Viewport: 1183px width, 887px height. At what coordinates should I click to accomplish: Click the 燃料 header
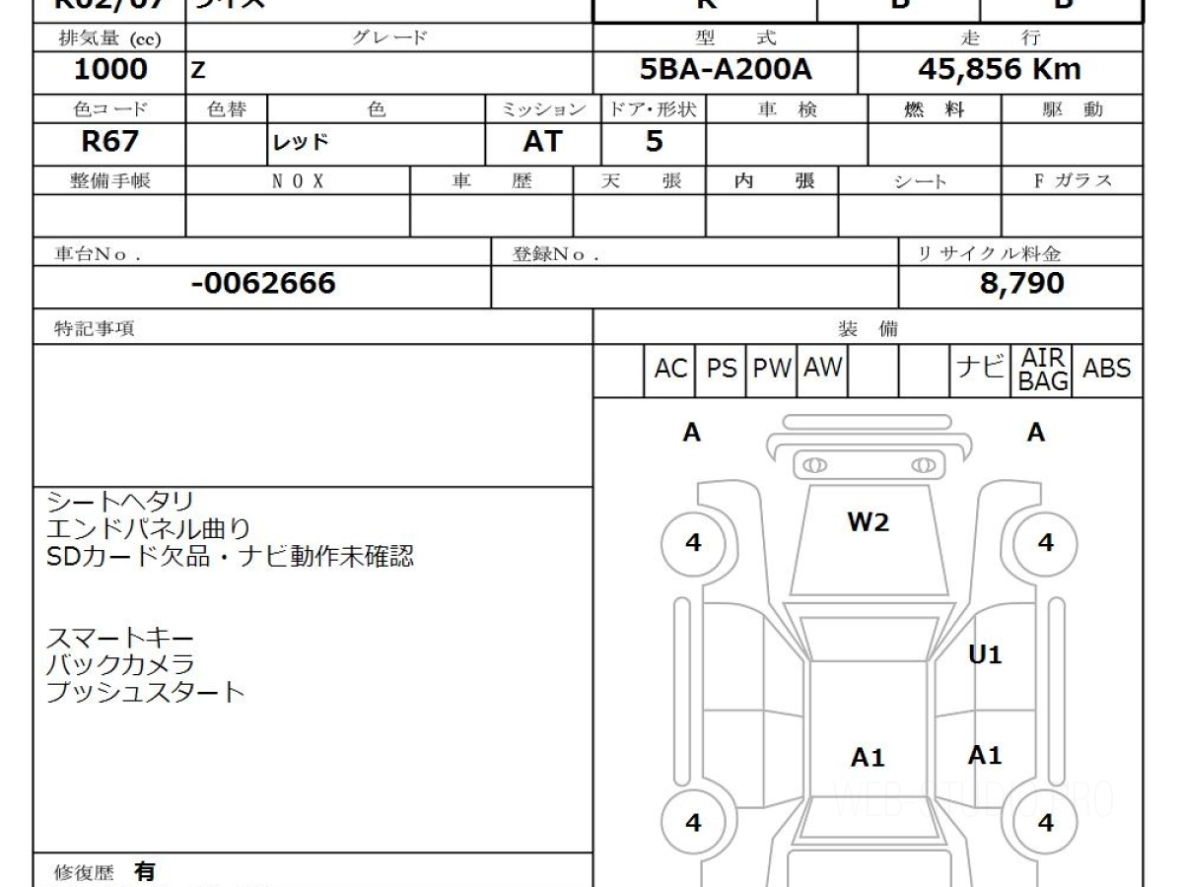(x=934, y=110)
